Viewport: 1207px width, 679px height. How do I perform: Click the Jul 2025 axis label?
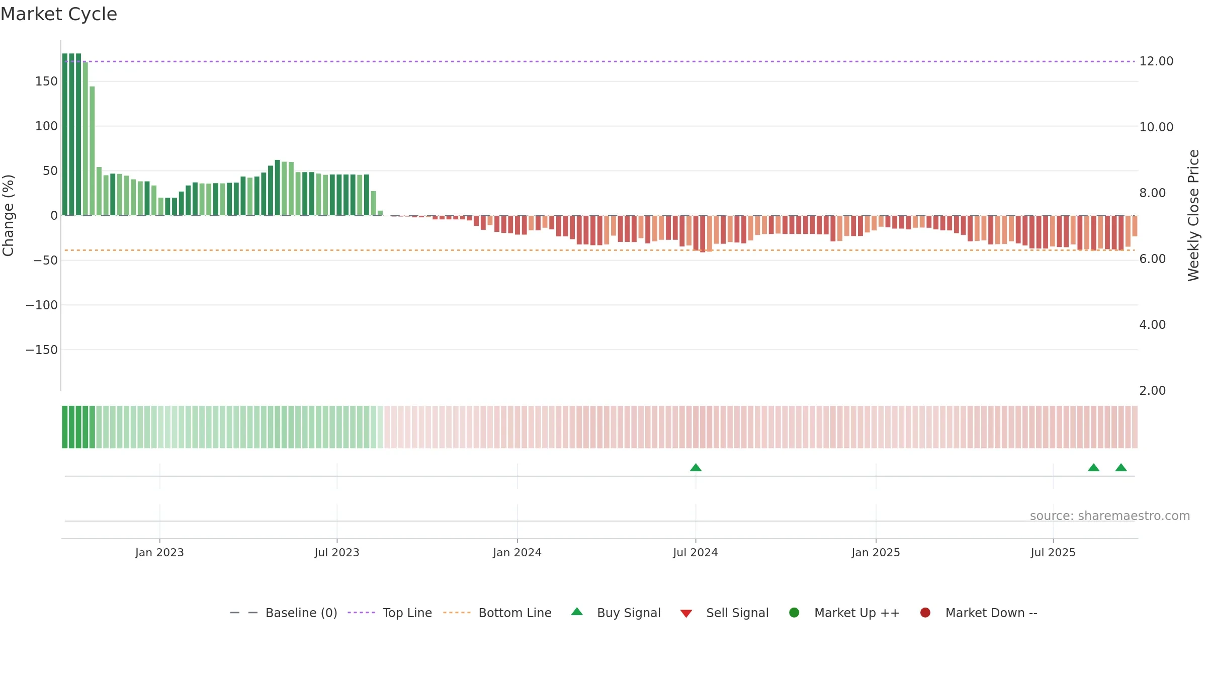(1053, 553)
